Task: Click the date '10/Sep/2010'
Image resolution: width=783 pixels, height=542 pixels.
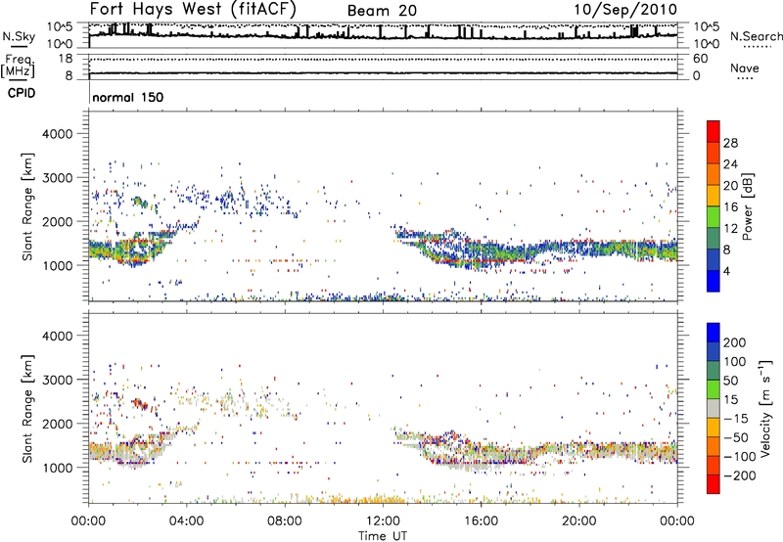Action: point(625,10)
